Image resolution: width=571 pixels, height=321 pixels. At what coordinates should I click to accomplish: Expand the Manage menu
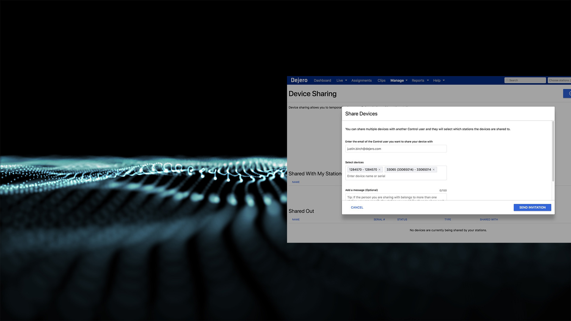pyautogui.click(x=399, y=81)
